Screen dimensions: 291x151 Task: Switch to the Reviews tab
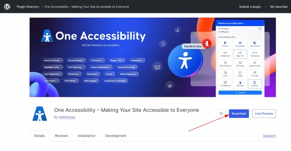(61, 136)
